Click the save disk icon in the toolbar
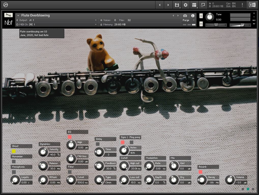The height and width of the screenshot is (195, 259). tap(177, 5)
